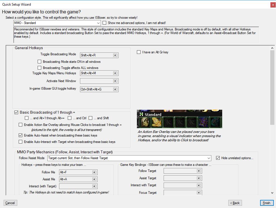Click arrow button on Assist Me hotkey
The image size is (276, 208).
tap(94, 179)
